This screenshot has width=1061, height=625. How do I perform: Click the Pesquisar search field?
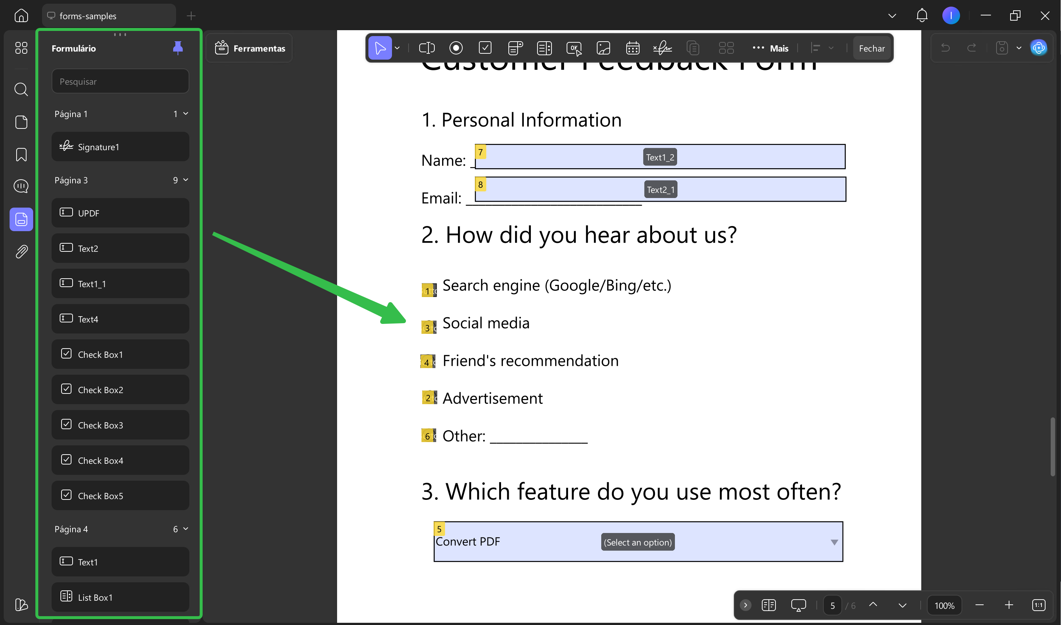click(120, 81)
